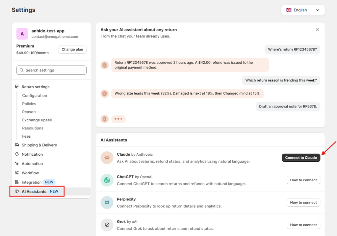Click 'Claude by Anthropic' title text
Image resolution: width=337 pixels, height=236 pixels.
click(x=135, y=154)
